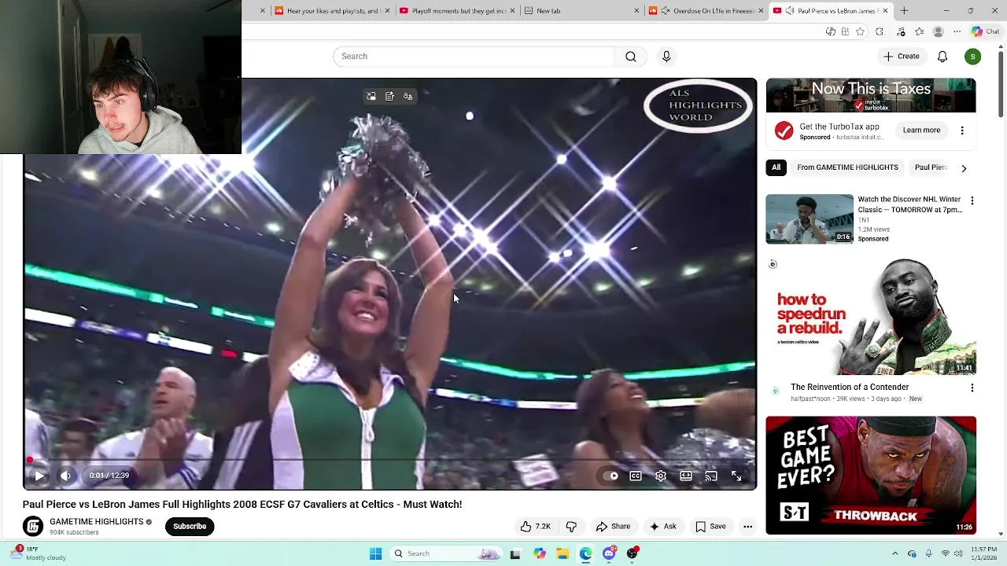Open the weather widget showing 18°F
The width and height of the screenshot is (1007, 566).
(x=39, y=553)
